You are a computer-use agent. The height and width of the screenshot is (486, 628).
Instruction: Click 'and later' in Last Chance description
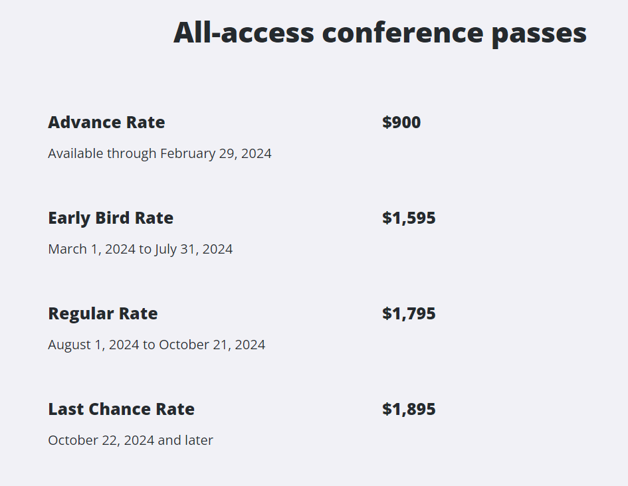click(185, 440)
